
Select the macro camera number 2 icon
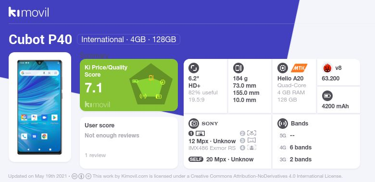click(248, 133)
